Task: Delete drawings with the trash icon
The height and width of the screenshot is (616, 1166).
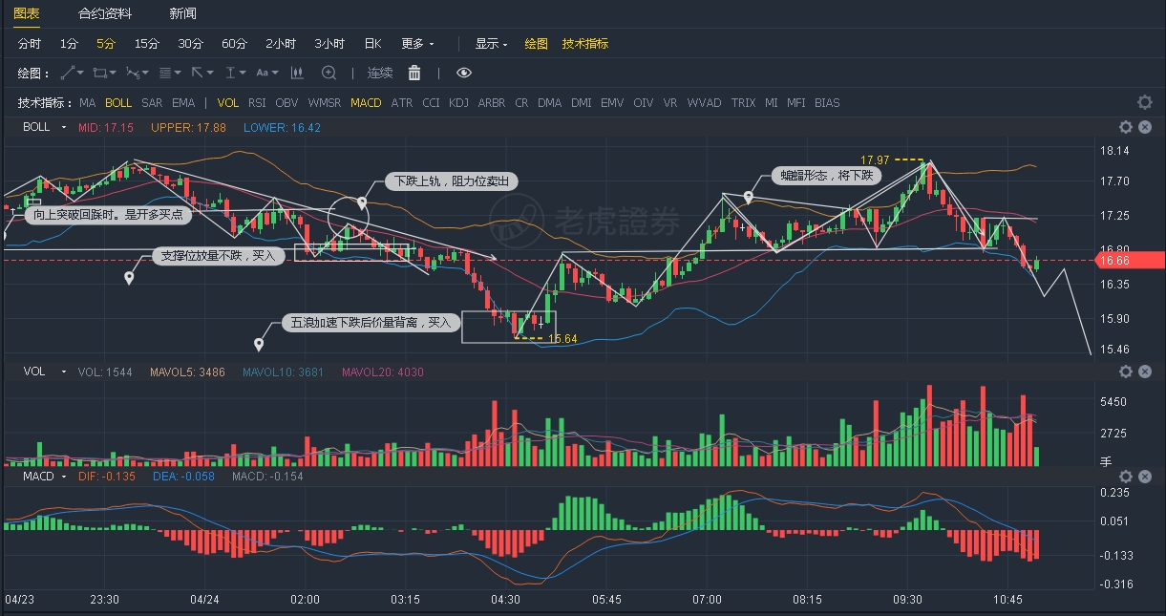Action: click(414, 73)
